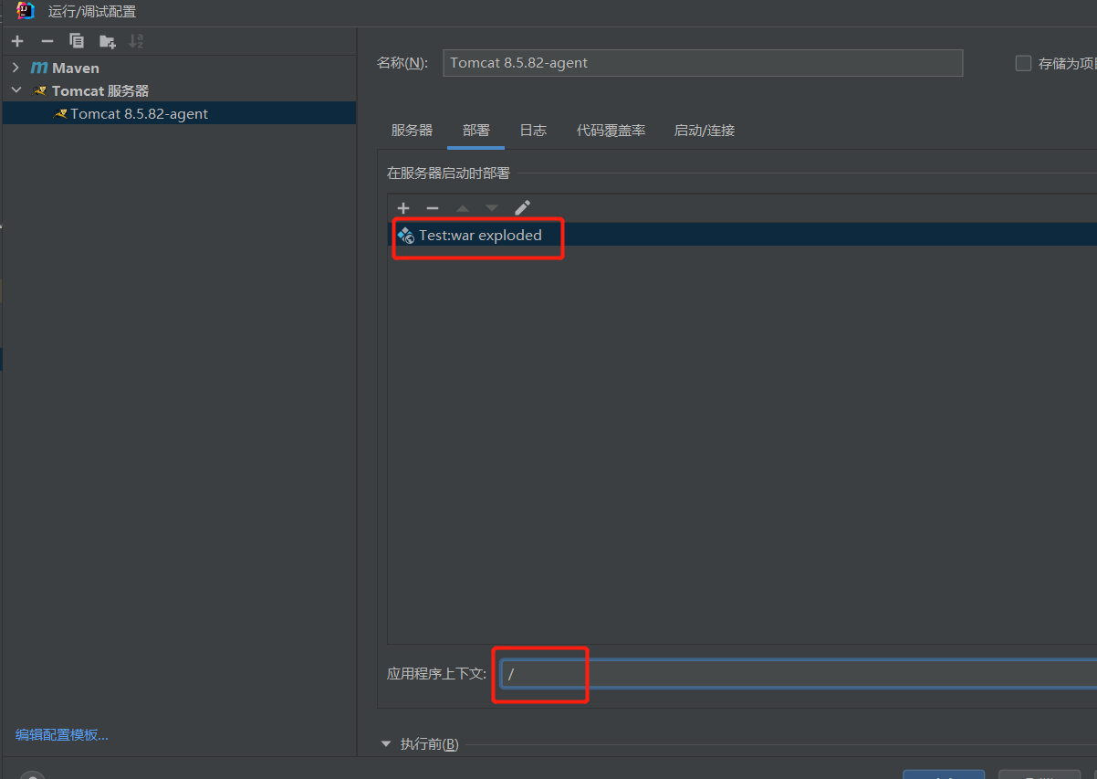Switch to the 部署 tab

coord(476,131)
